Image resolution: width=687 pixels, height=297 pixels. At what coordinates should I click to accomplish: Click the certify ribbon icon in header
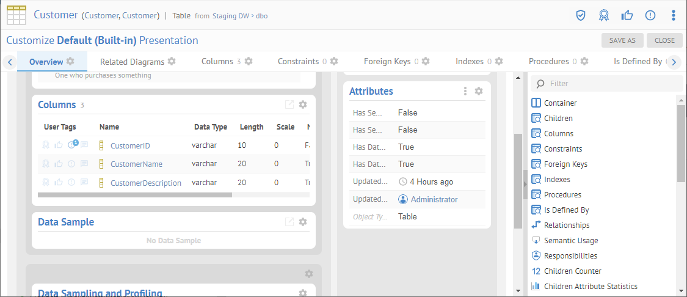[x=603, y=15]
